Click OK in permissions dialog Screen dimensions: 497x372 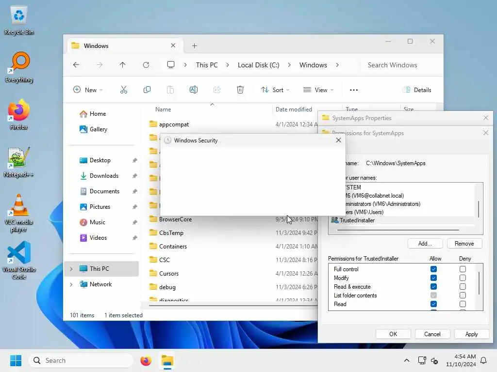[393, 334]
